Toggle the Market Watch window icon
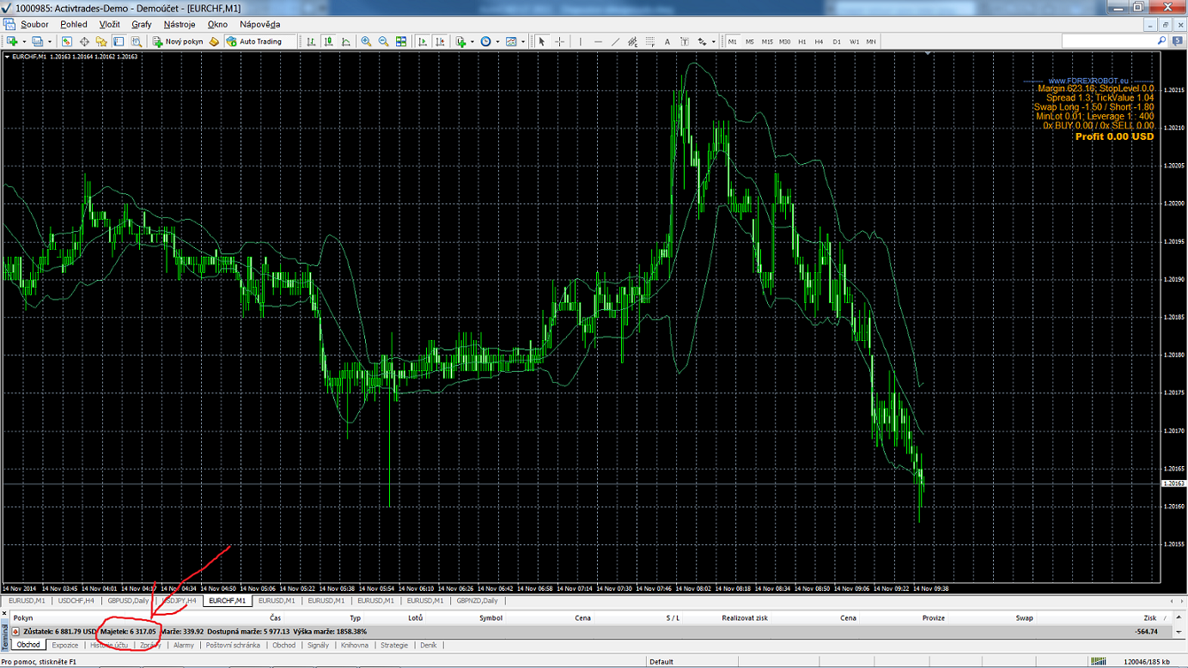The image size is (1188, 668). point(66,41)
